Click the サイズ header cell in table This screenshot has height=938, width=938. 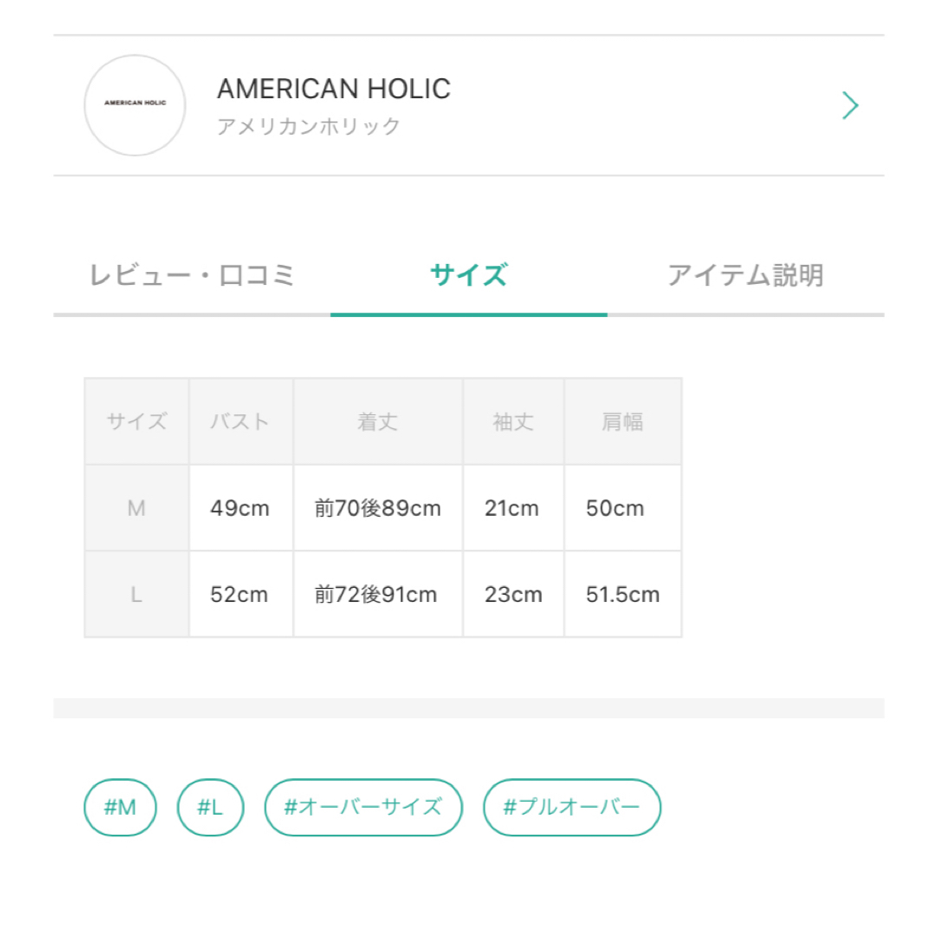pos(137,422)
